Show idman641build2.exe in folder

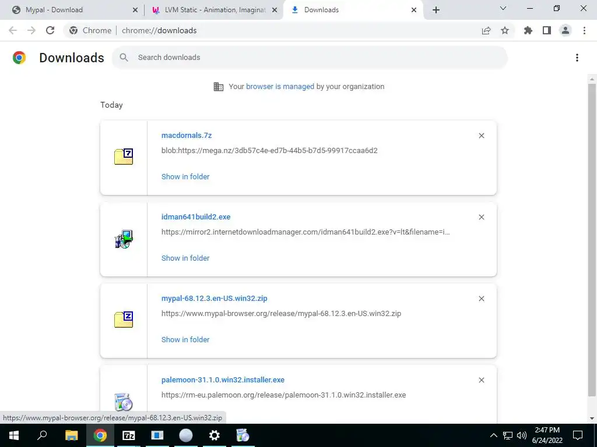tap(185, 258)
